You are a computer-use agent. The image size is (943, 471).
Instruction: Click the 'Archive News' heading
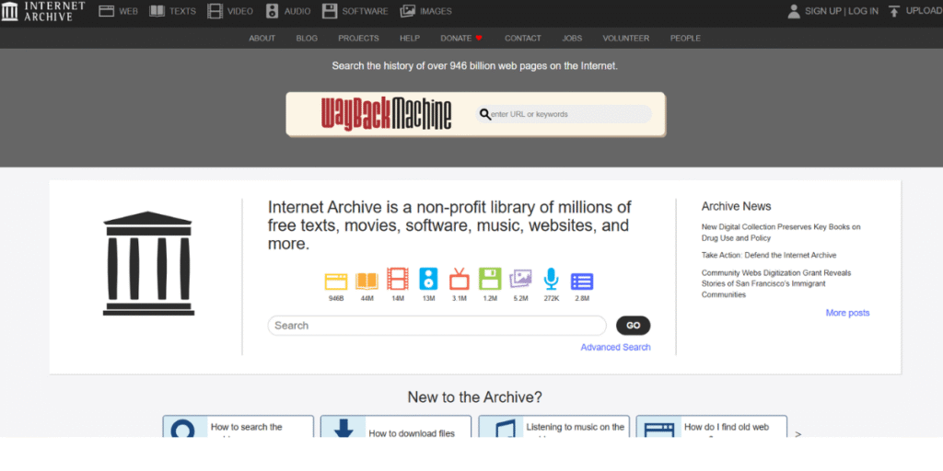[736, 206]
